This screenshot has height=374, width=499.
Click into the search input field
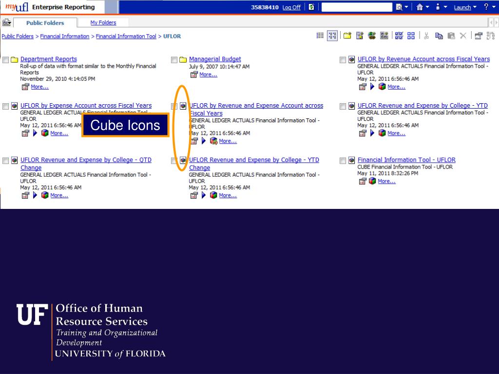[357, 7]
